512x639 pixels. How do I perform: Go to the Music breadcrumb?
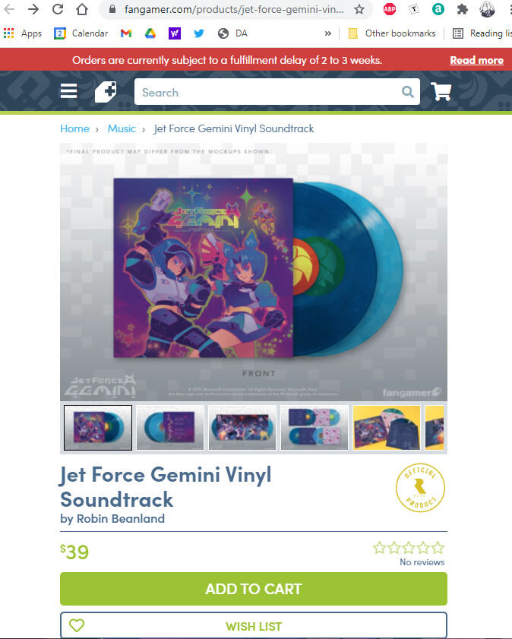[x=122, y=128]
